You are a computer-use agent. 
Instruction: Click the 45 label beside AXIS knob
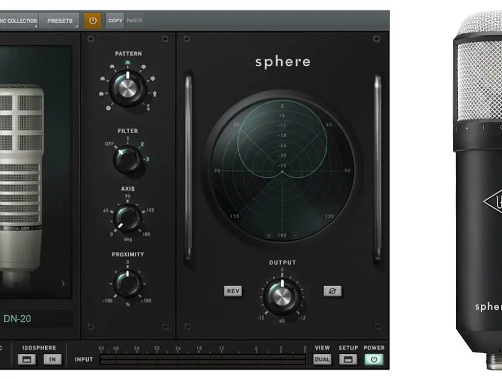pos(105,211)
